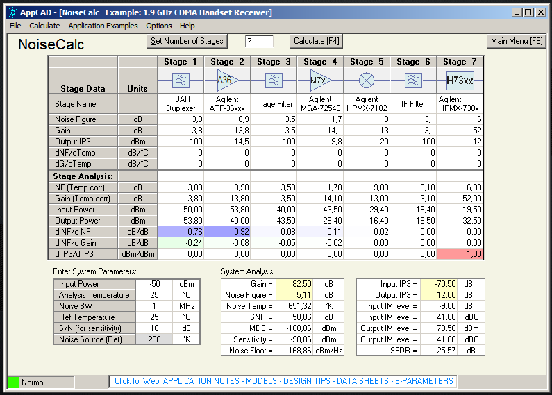This screenshot has width=552, height=395.
Task: Click the Main Menu [F8] button
Action: point(517,41)
